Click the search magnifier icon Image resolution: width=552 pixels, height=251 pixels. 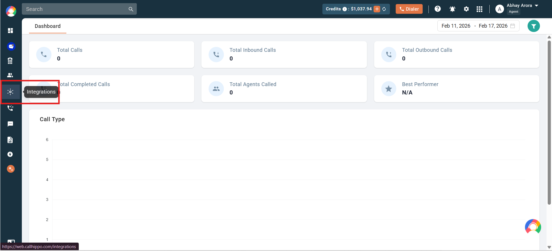pos(131,9)
